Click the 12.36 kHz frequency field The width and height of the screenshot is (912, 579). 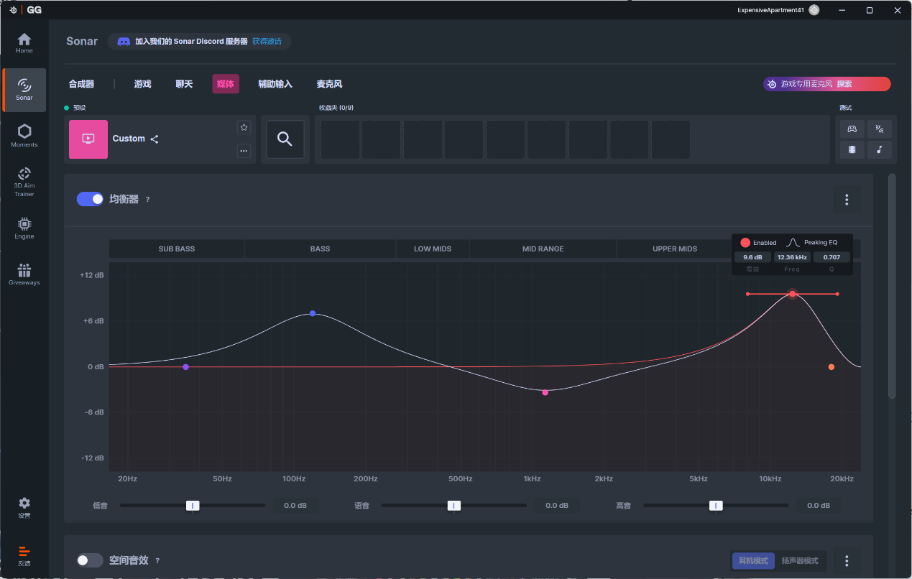tap(792, 257)
